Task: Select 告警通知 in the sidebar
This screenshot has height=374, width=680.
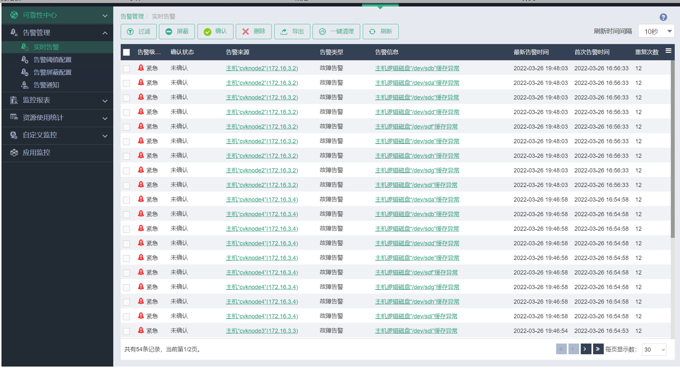Action: tap(46, 85)
